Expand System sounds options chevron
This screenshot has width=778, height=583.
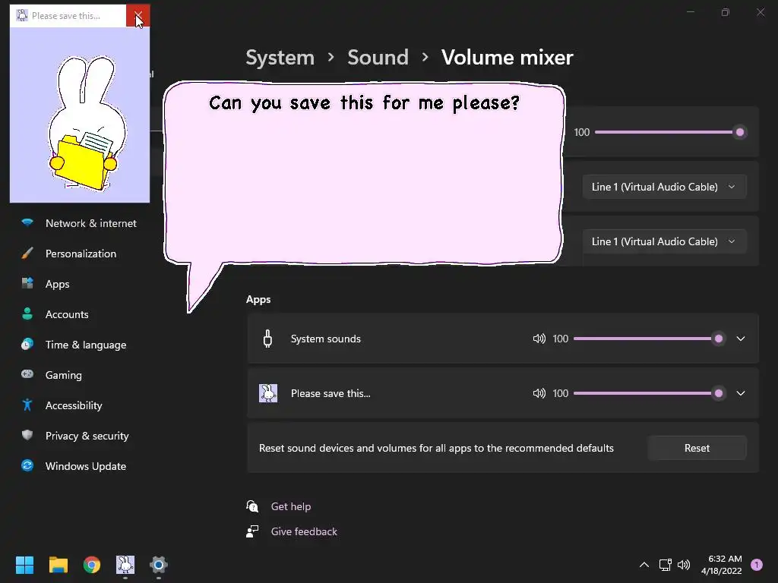click(741, 339)
